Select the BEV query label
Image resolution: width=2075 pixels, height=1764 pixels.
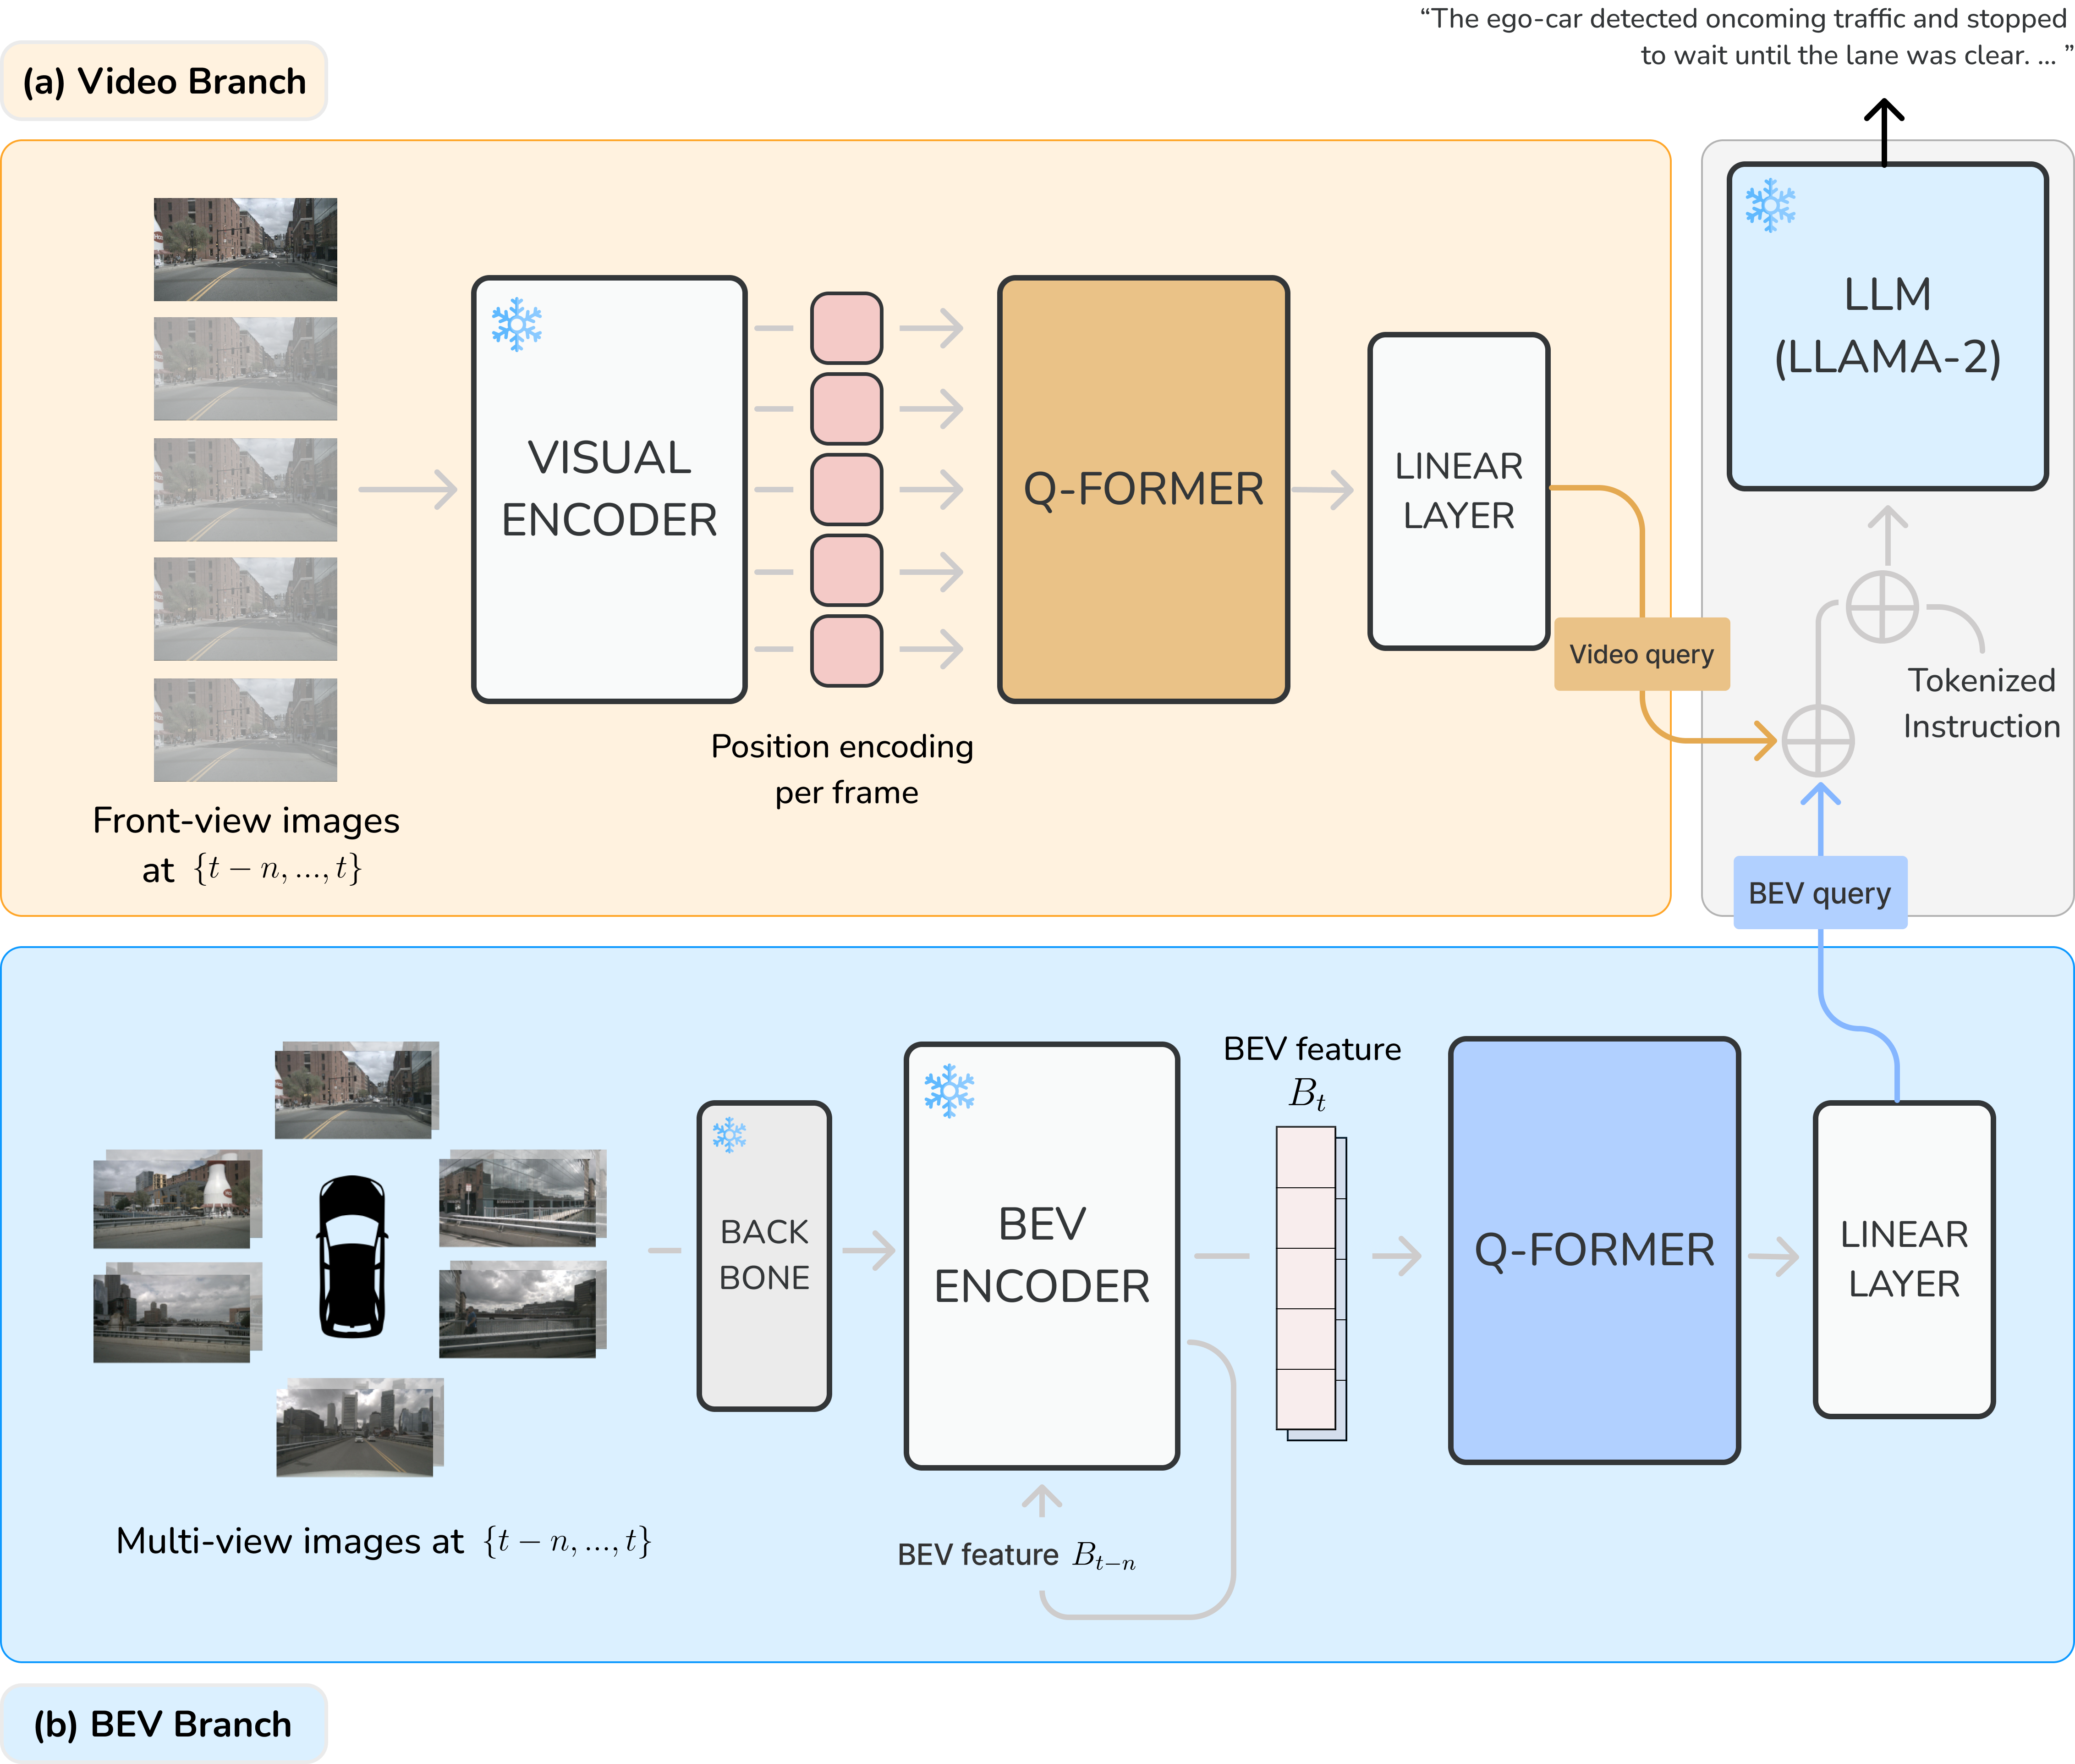[x=1819, y=893]
